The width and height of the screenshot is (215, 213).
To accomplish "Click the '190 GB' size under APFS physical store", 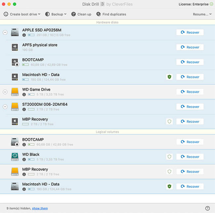I will 27,50.
